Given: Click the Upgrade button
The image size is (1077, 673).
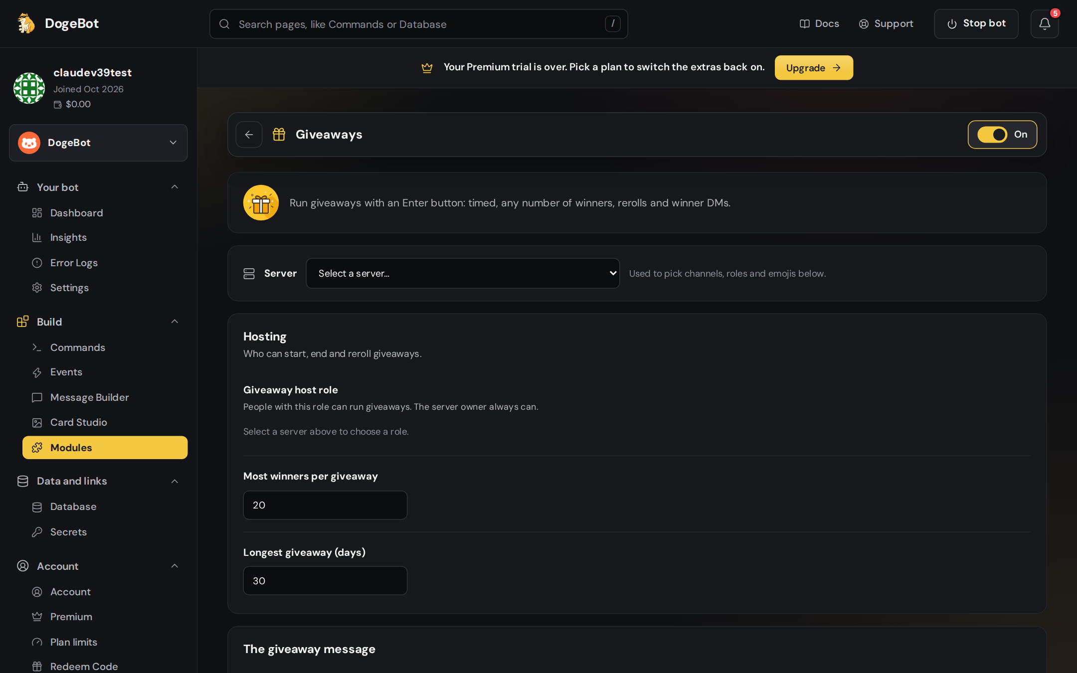Looking at the screenshot, I should tap(814, 68).
